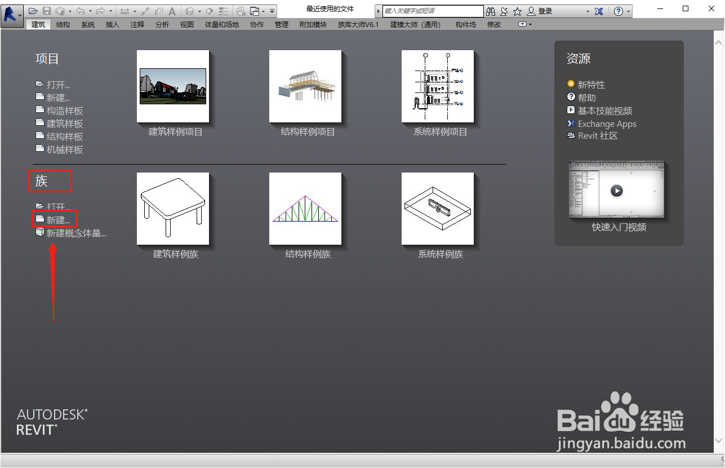Image resolution: width=725 pixels, height=468 pixels.
Task: Switch to the 附加模块 ribbon tab
Action: pyautogui.click(x=313, y=24)
